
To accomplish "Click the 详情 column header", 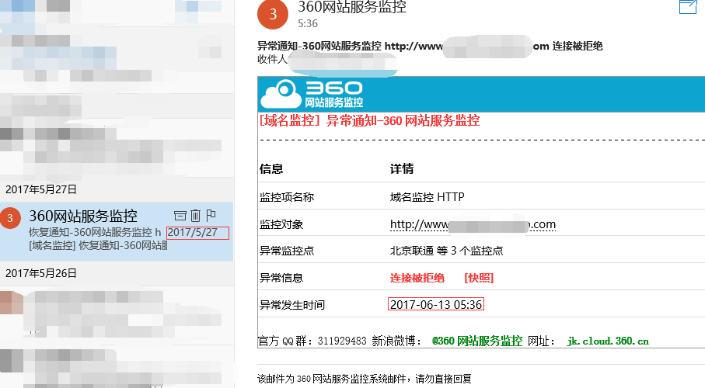I will (x=402, y=169).
